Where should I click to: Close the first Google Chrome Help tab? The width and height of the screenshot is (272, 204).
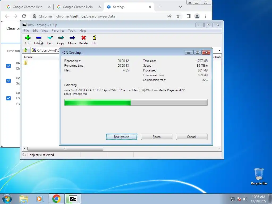coord(49,7)
